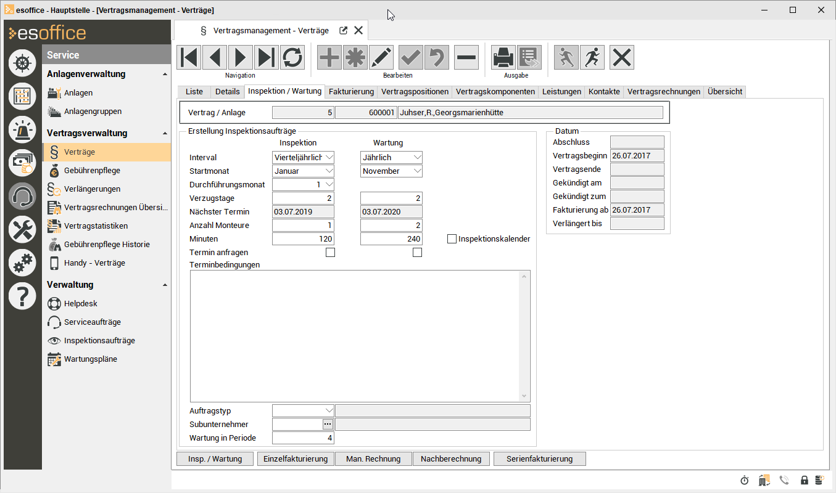Open the Wartung Interval dropdown showing Jährlich
This screenshot has width=836, height=493.
point(417,158)
